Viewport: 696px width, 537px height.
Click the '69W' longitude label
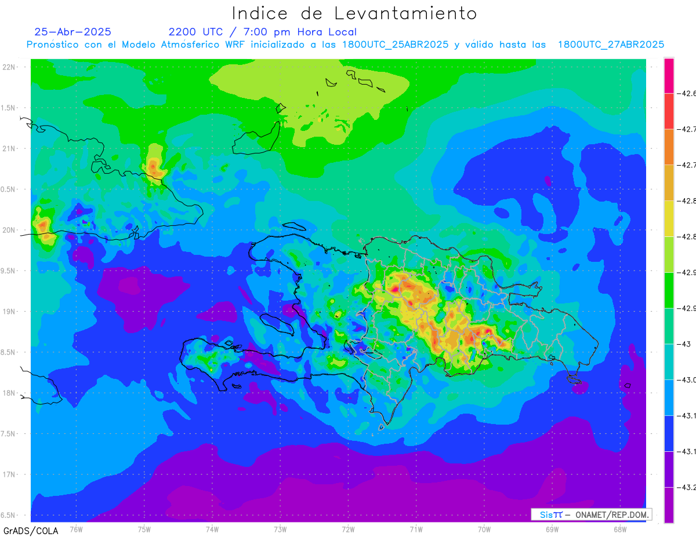tap(552, 528)
